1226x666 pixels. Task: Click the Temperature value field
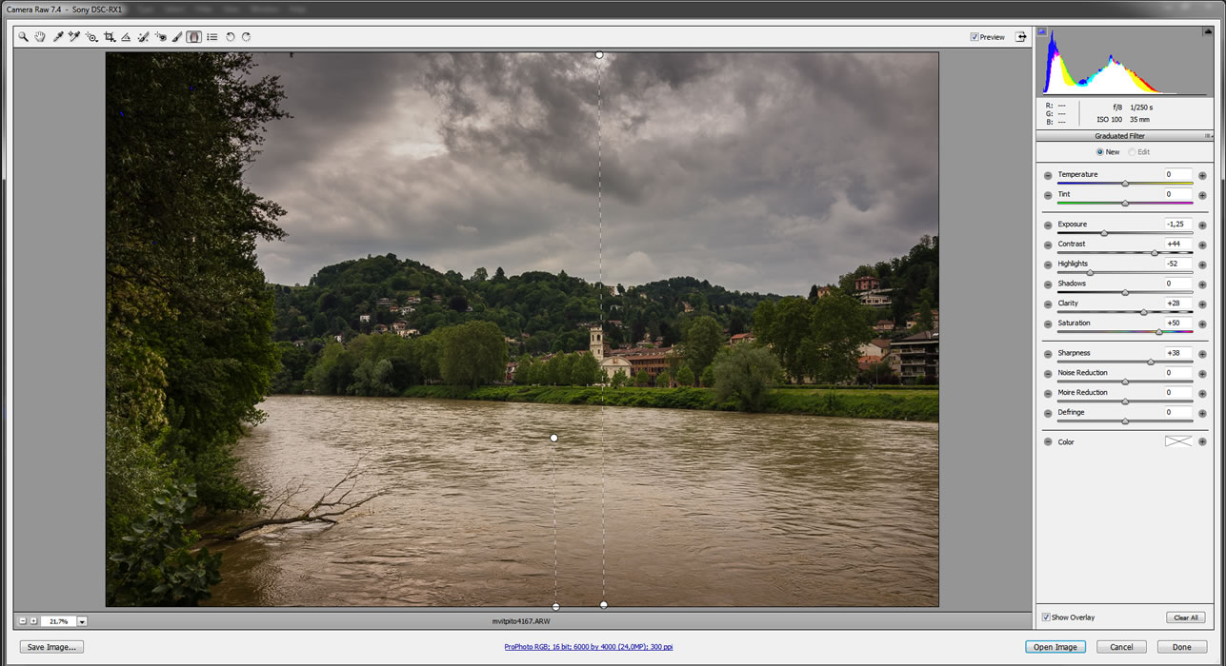pyautogui.click(x=1178, y=175)
